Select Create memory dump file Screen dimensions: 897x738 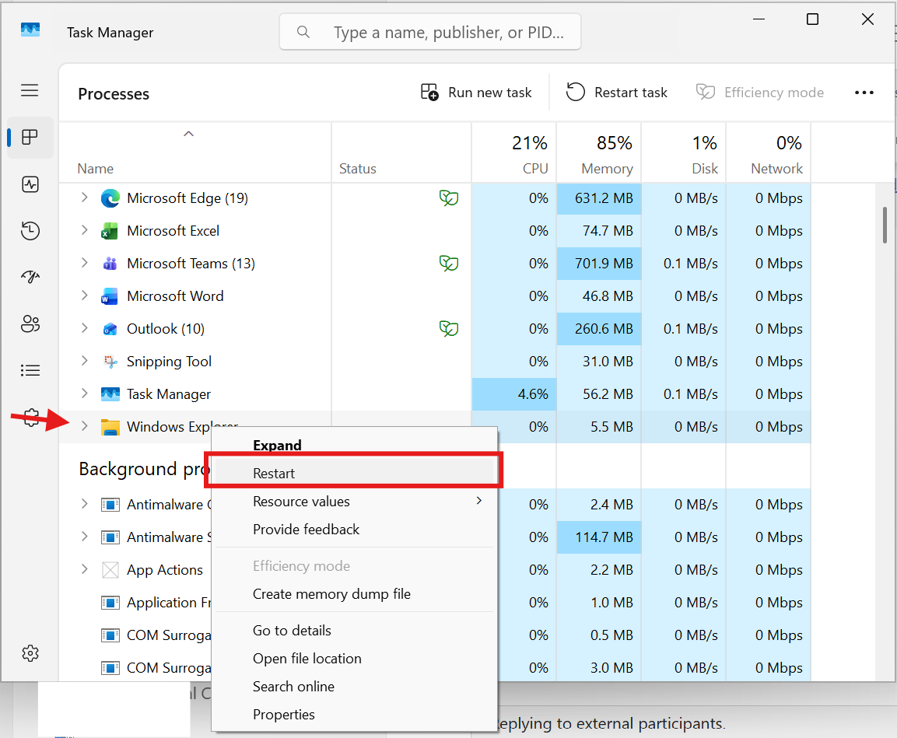[354, 594]
